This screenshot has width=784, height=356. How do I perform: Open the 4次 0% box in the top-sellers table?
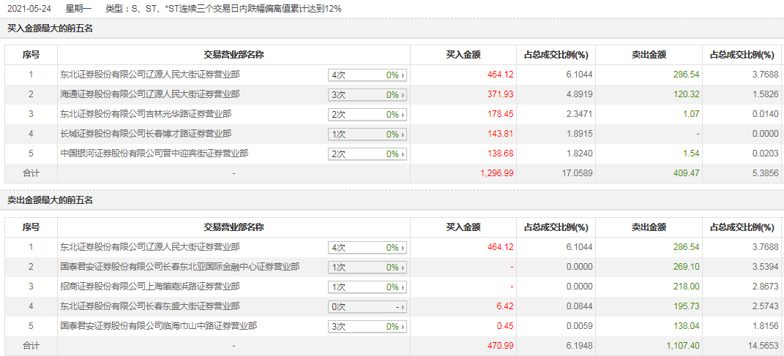pyautogui.click(x=367, y=247)
